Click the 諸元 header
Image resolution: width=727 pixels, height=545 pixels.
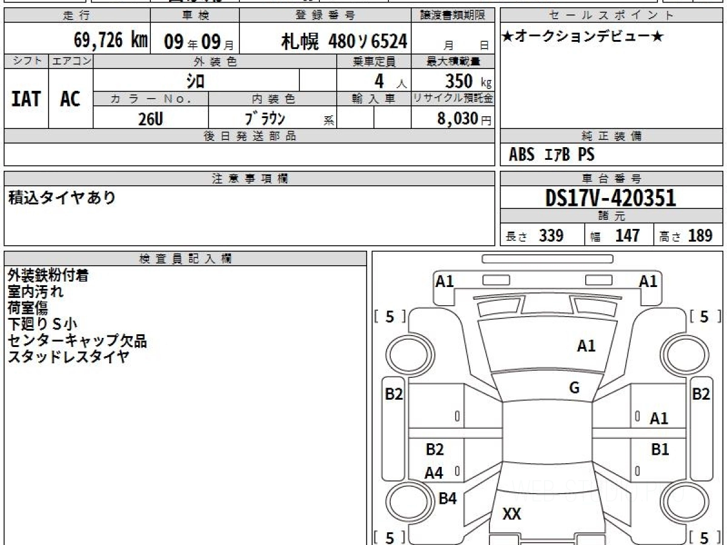(612, 216)
